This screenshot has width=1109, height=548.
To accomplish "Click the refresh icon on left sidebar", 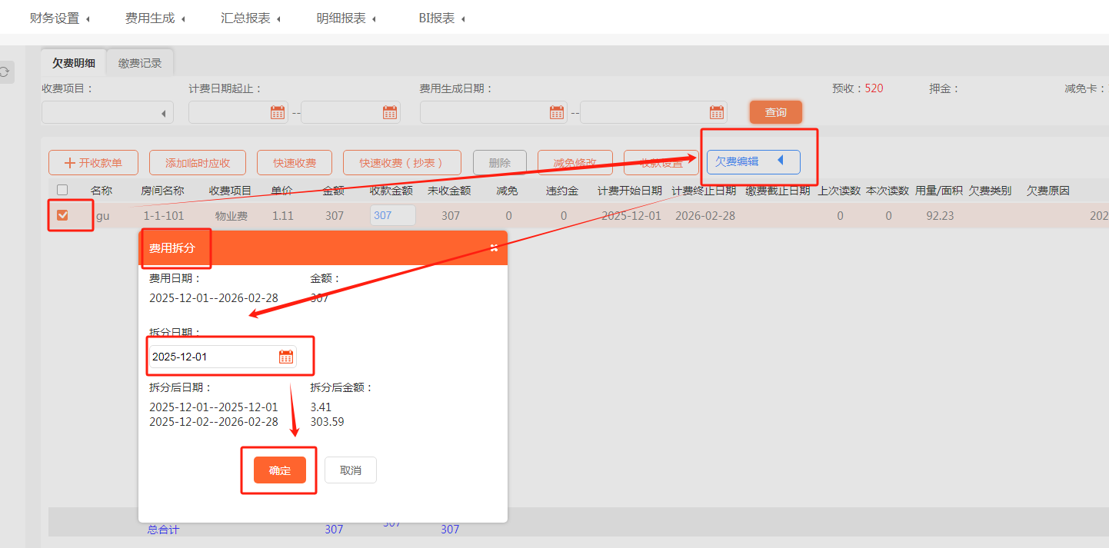I will point(5,72).
